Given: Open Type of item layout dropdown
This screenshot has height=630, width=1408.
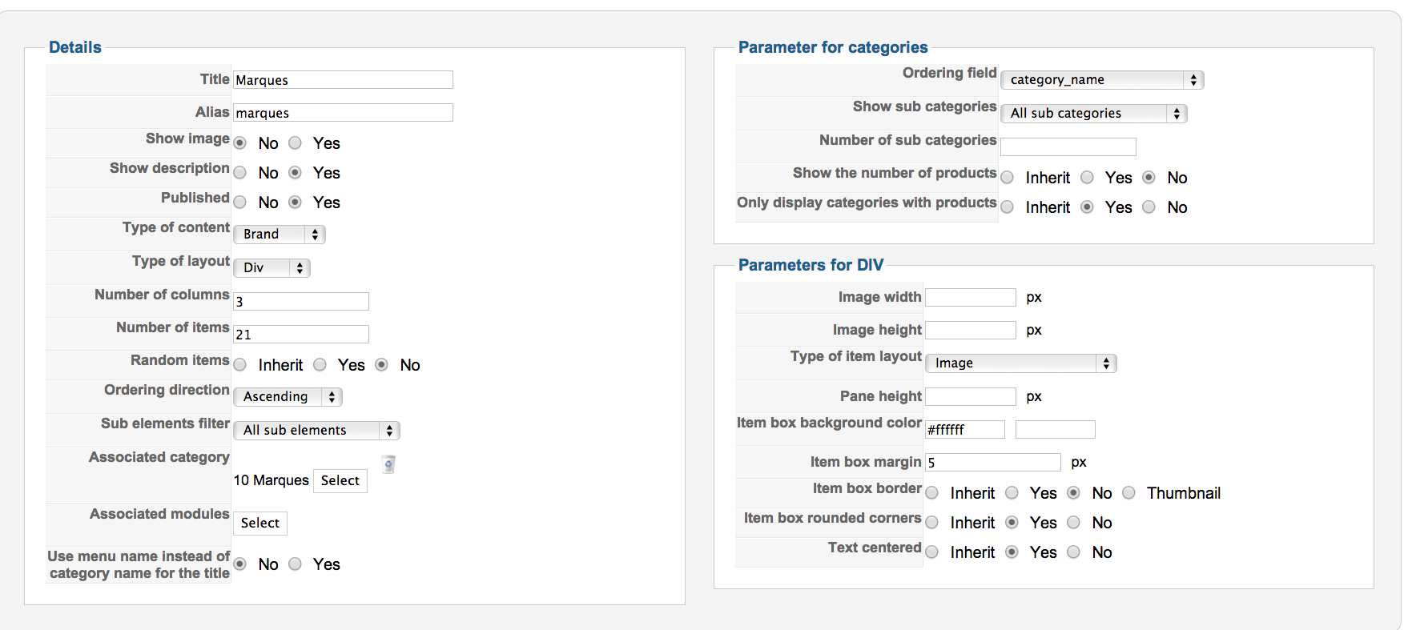Looking at the screenshot, I should (1020, 363).
